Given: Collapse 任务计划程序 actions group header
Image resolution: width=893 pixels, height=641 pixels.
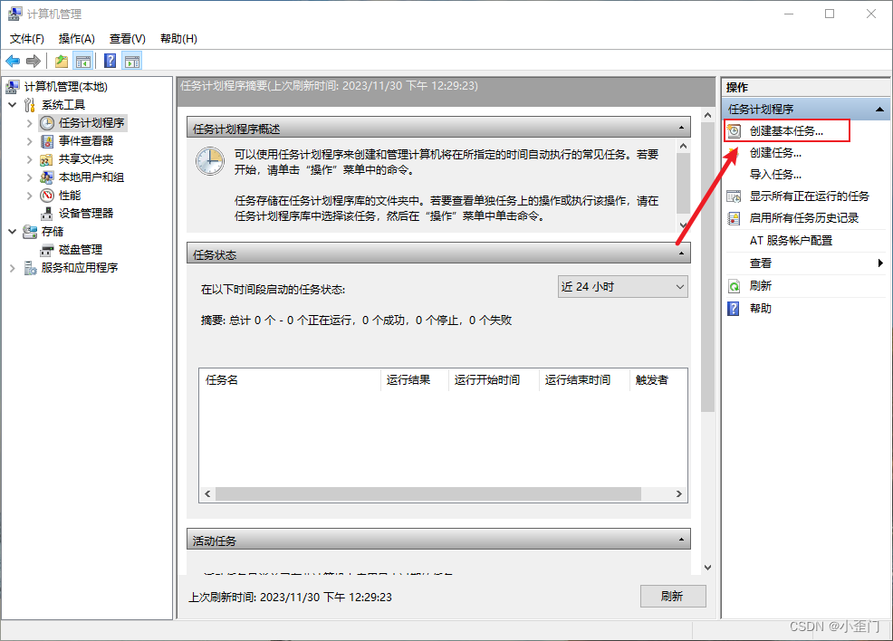Looking at the screenshot, I should [x=879, y=110].
